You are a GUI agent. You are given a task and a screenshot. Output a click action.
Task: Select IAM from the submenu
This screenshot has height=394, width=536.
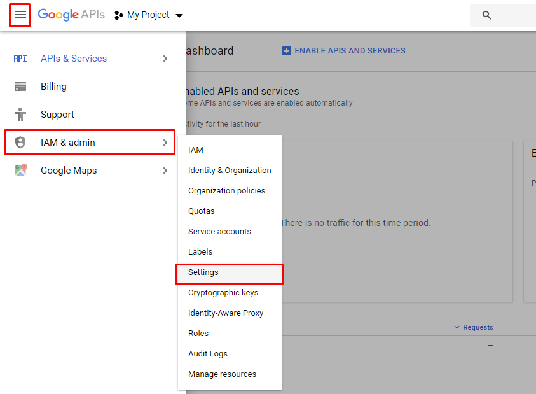tap(230, 150)
